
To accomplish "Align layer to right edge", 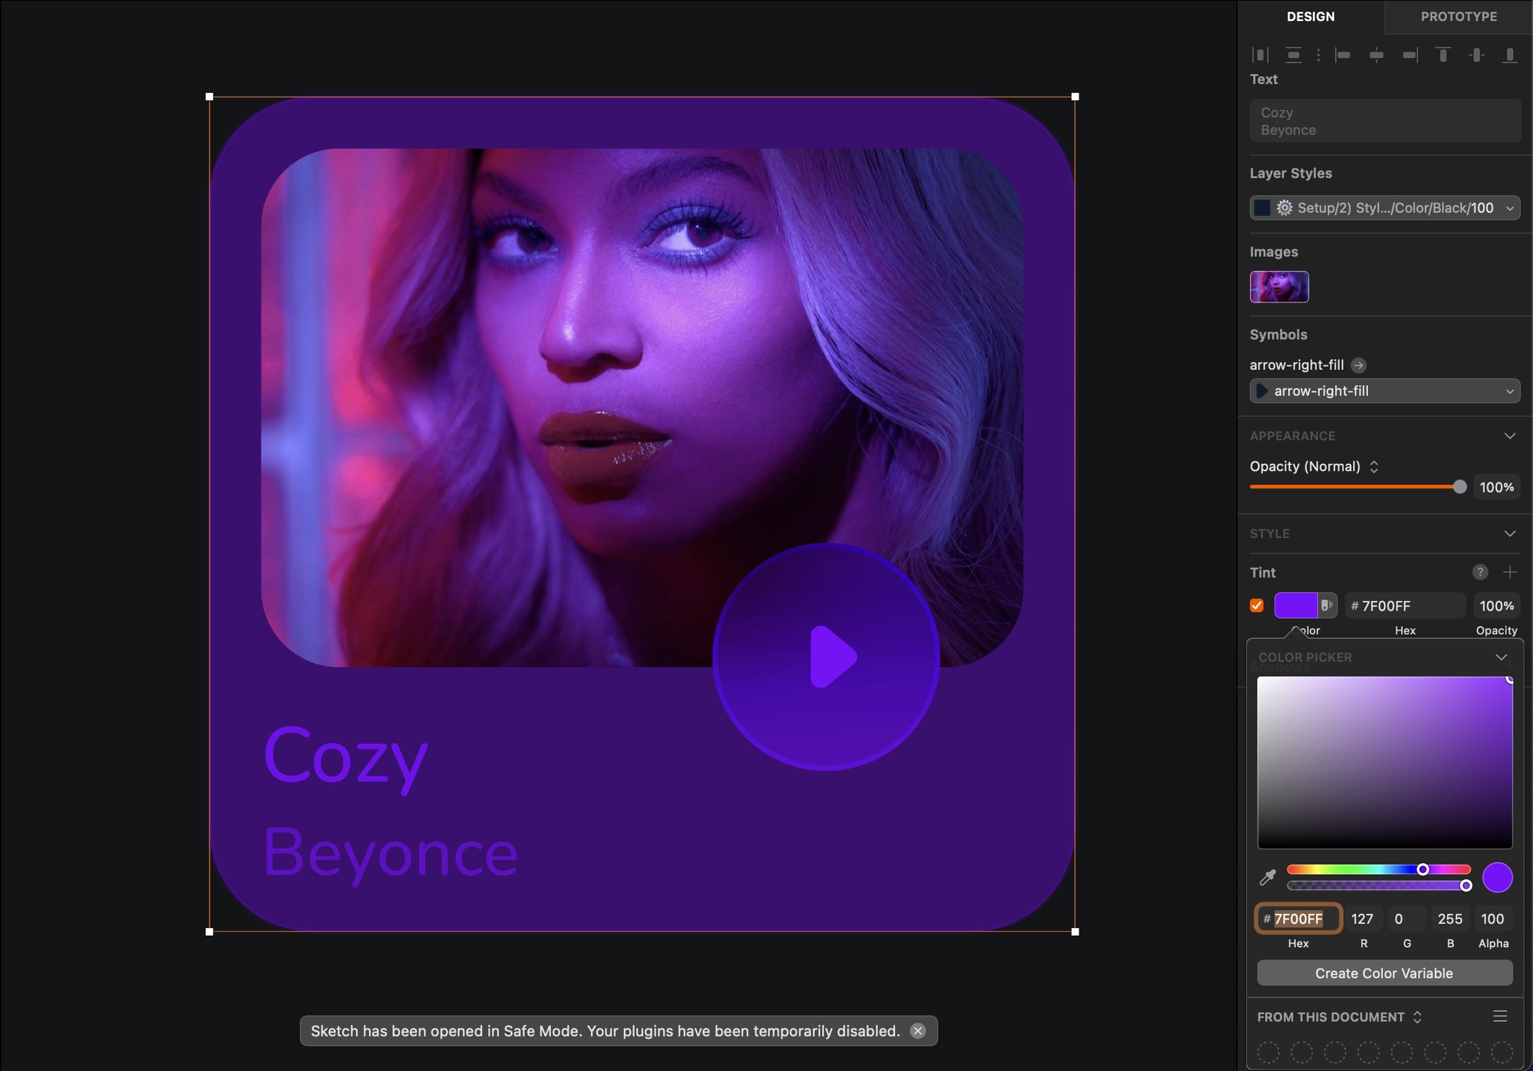I will pos(1410,55).
